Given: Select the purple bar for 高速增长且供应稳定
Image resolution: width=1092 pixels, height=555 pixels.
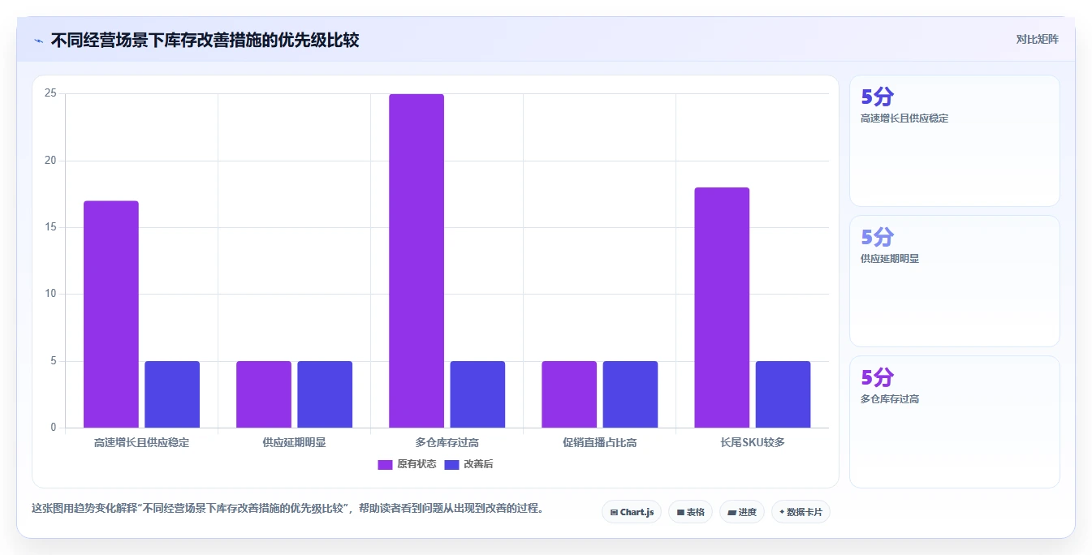Looking at the screenshot, I should [111, 314].
